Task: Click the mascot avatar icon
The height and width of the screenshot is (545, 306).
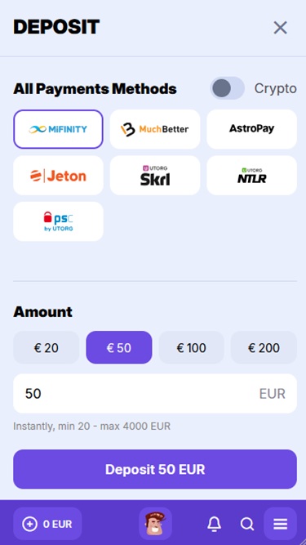Action: [155, 524]
